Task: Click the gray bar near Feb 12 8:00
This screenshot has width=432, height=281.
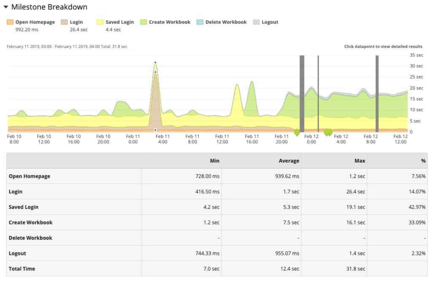Action: pos(377,94)
